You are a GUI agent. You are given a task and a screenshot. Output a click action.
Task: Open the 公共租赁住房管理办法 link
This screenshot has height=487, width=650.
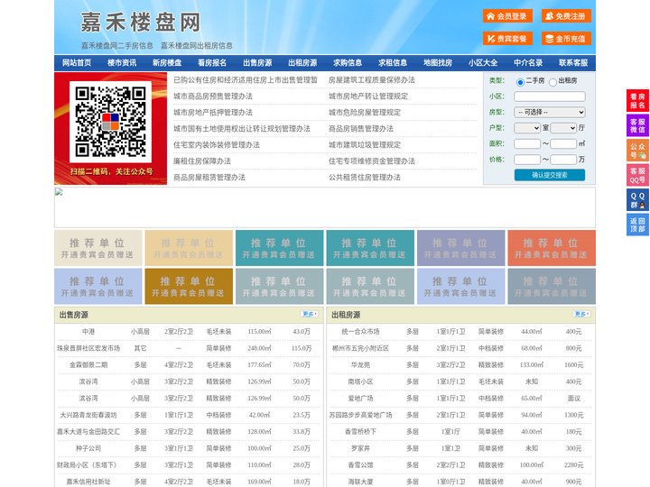pyautogui.click(x=365, y=178)
